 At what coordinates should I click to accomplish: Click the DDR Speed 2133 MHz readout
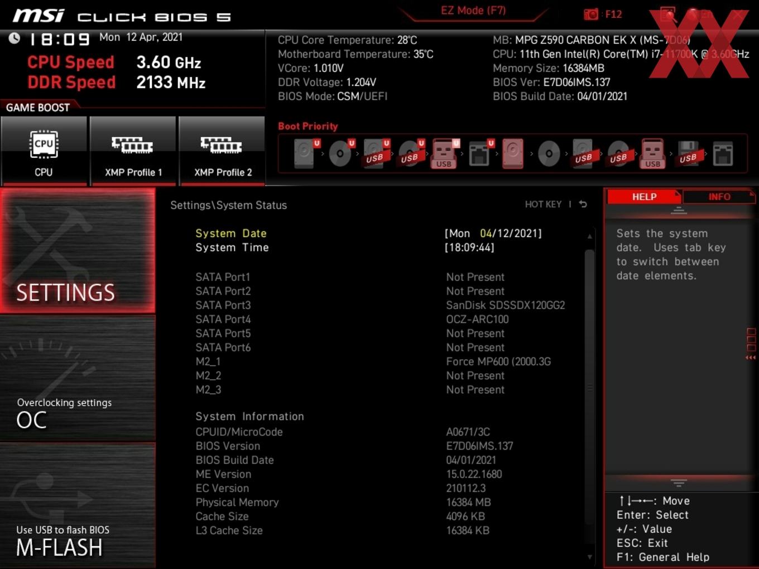tap(117, 82)
